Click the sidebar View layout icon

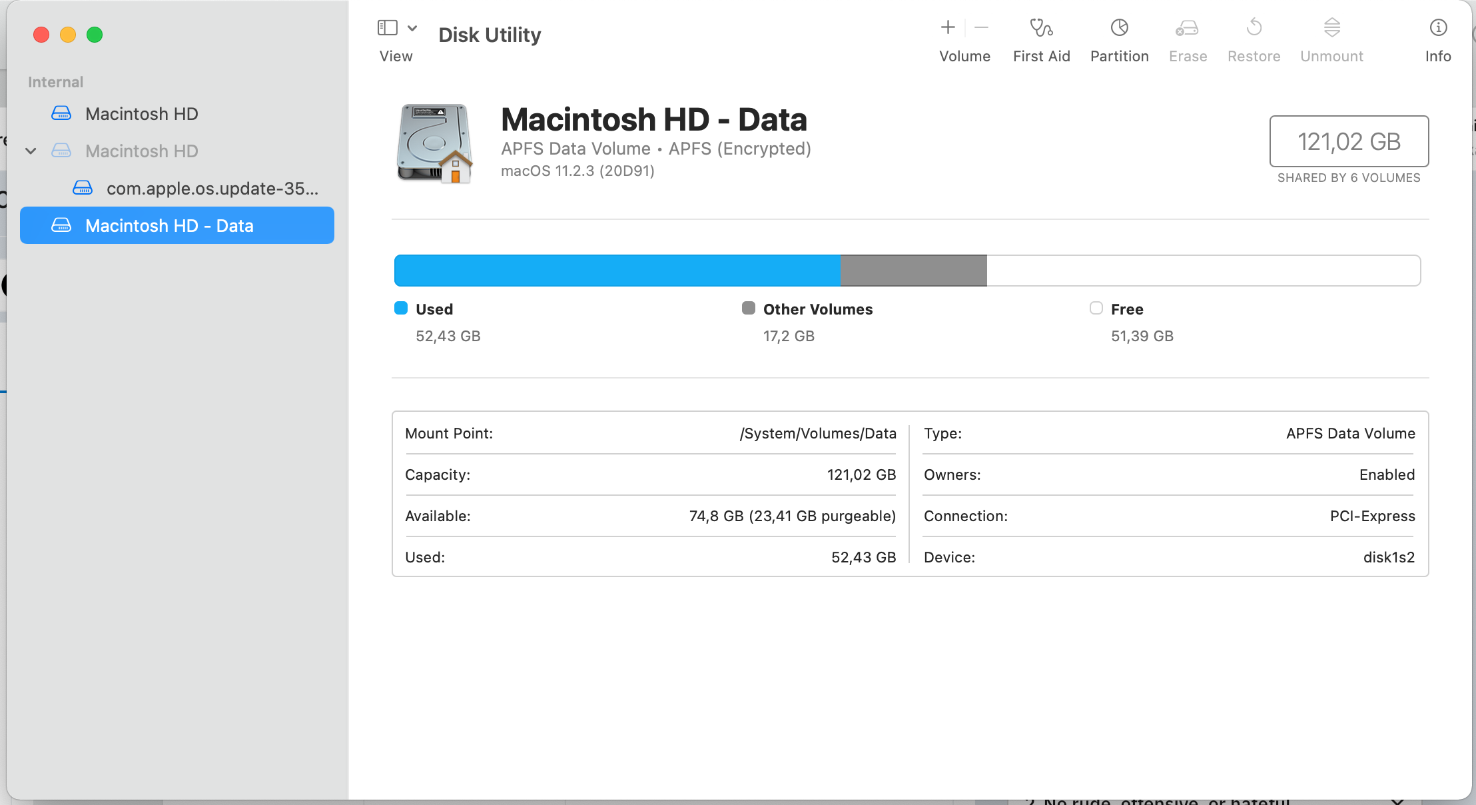tap(388, 27)
